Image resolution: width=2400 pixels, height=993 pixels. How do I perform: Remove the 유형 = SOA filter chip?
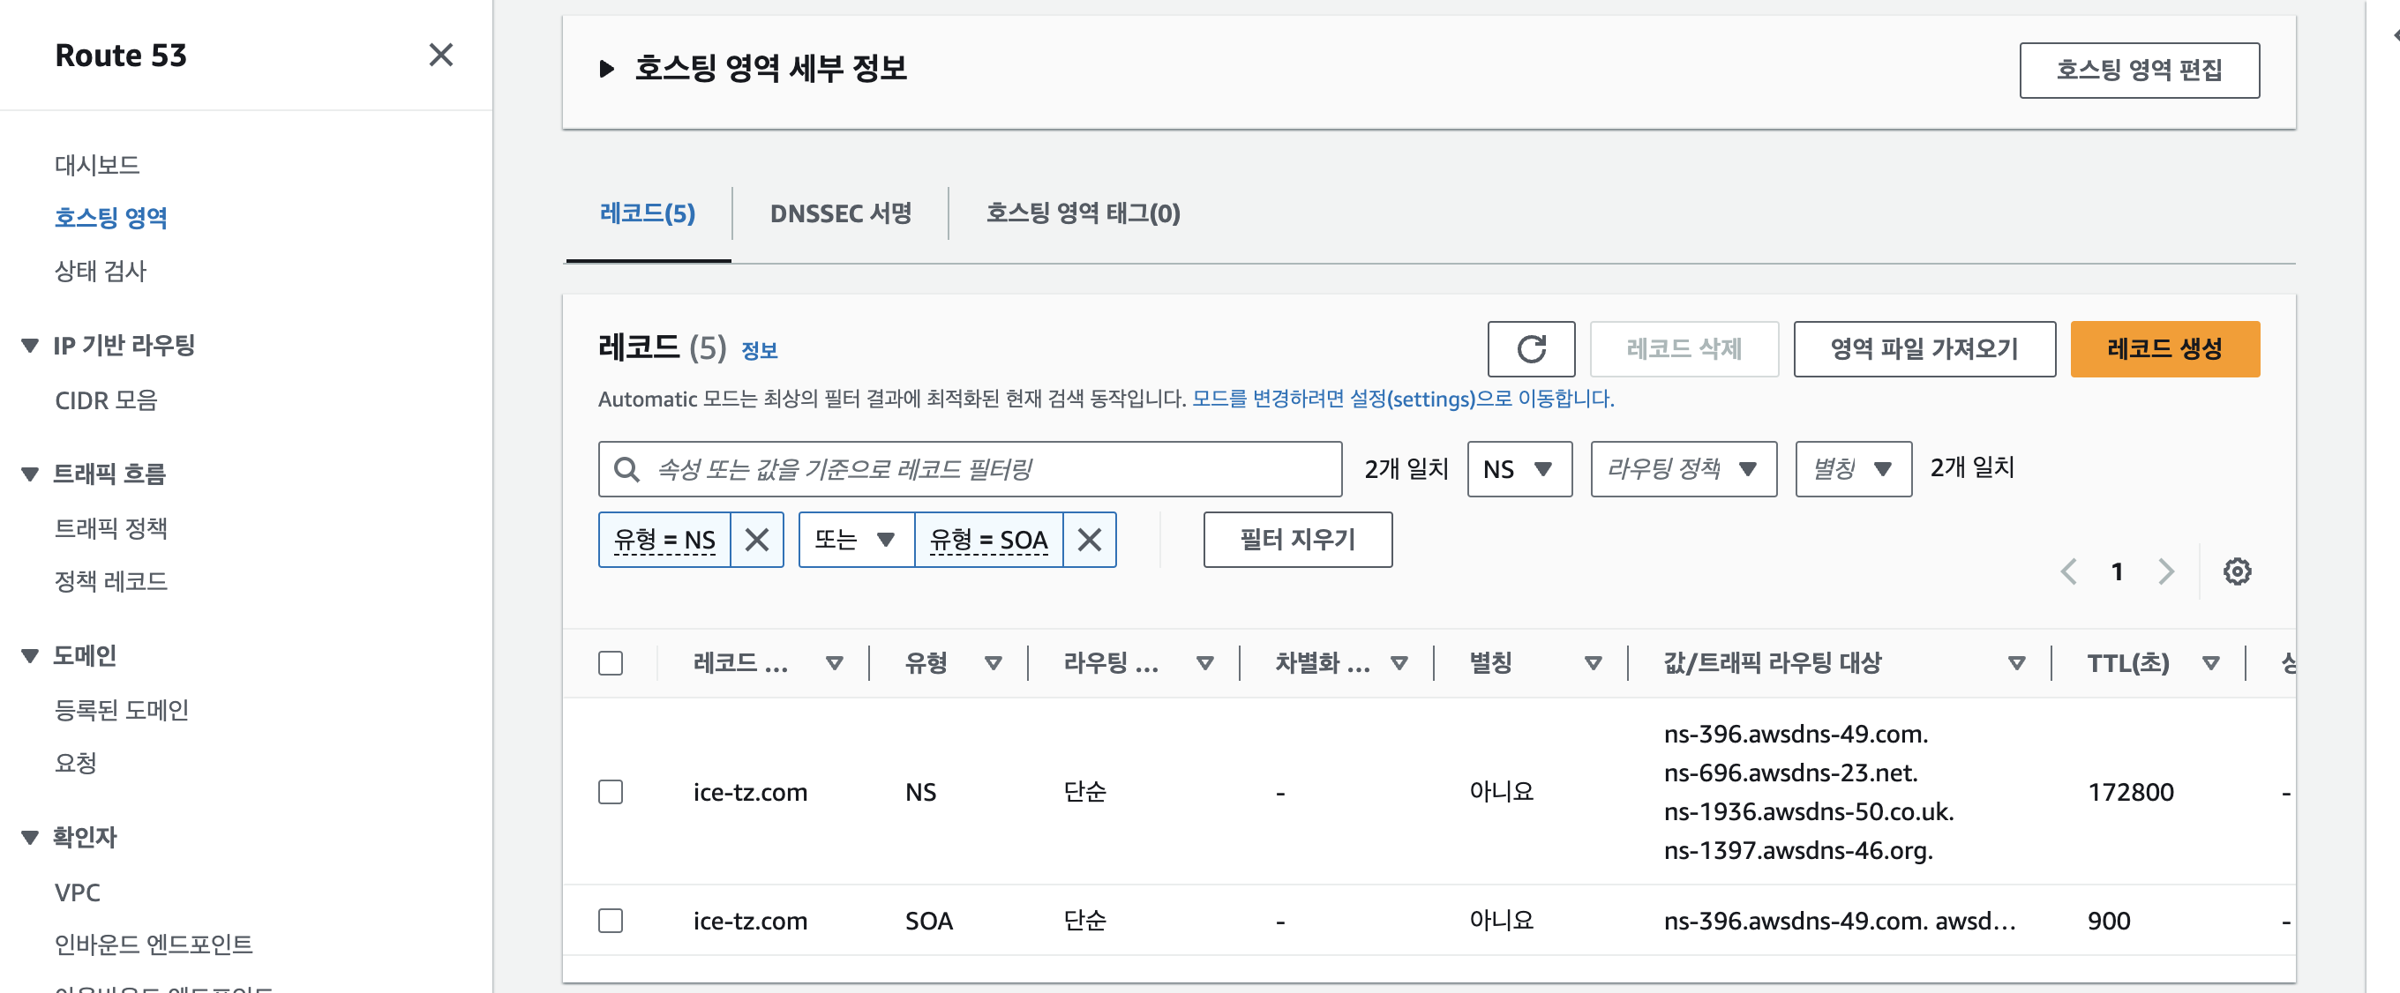click(x=1088, y=540)
